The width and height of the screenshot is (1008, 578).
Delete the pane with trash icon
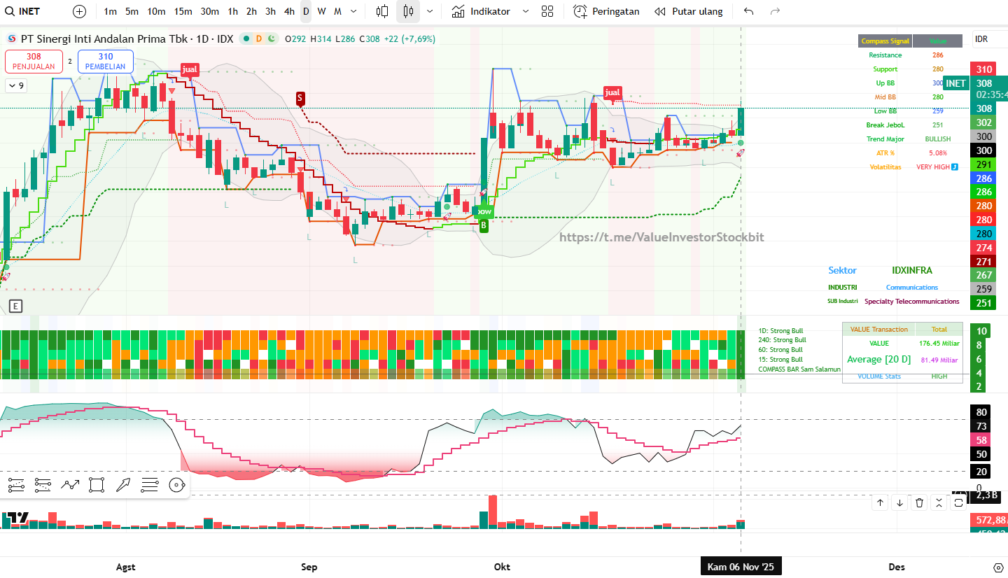tap(920, 502)
